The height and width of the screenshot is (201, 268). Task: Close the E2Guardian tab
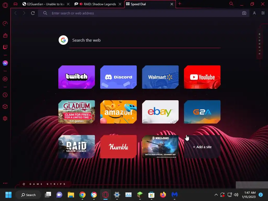[68, 4]
